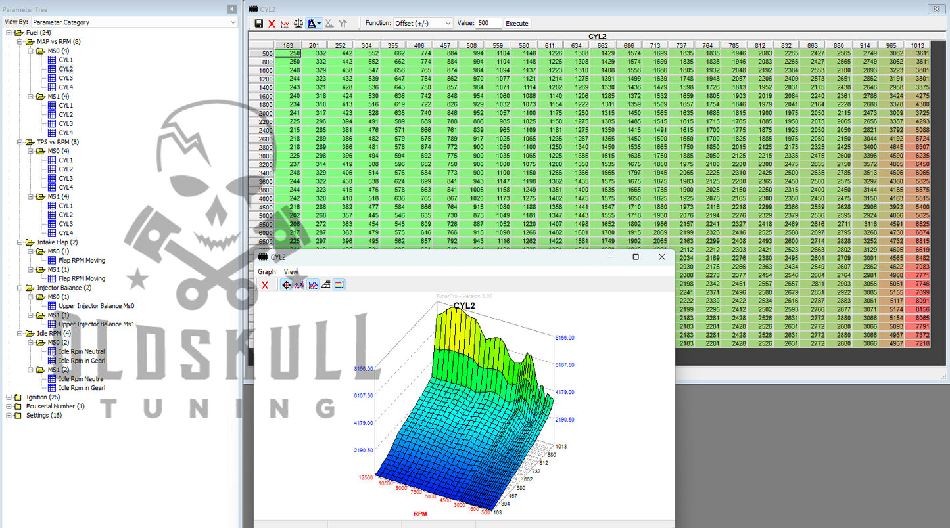Viewport: 950px width, 528px height.
Task: Click the graph window's red X icon
Action: click(x=265, y=285)
